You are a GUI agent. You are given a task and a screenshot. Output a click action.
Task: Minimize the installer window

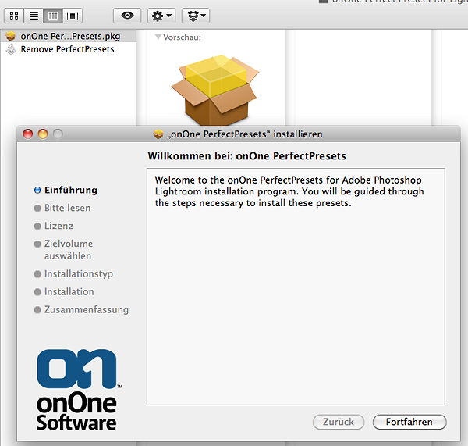coord(43,134)
